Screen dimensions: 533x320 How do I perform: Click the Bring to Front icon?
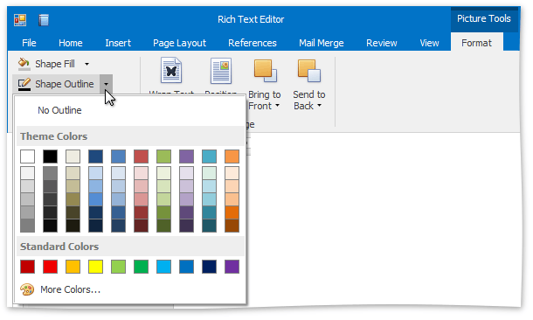click(266, 71)
